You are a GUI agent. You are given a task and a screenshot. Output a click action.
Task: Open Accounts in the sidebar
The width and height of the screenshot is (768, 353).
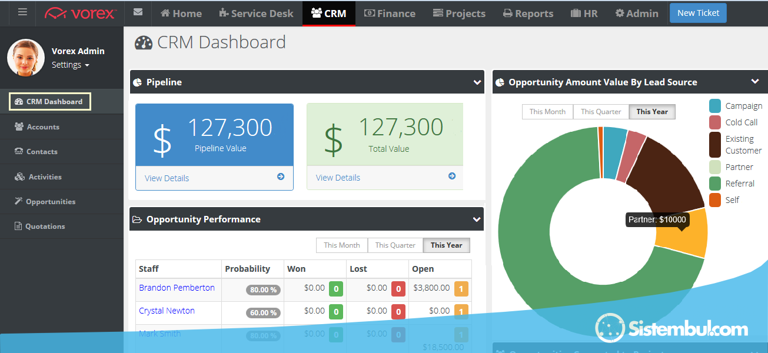(43, 126)
